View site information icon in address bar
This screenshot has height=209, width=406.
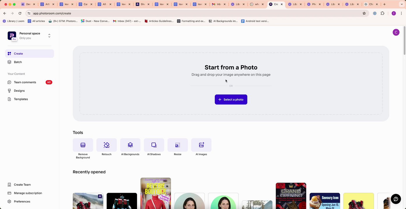29,13
